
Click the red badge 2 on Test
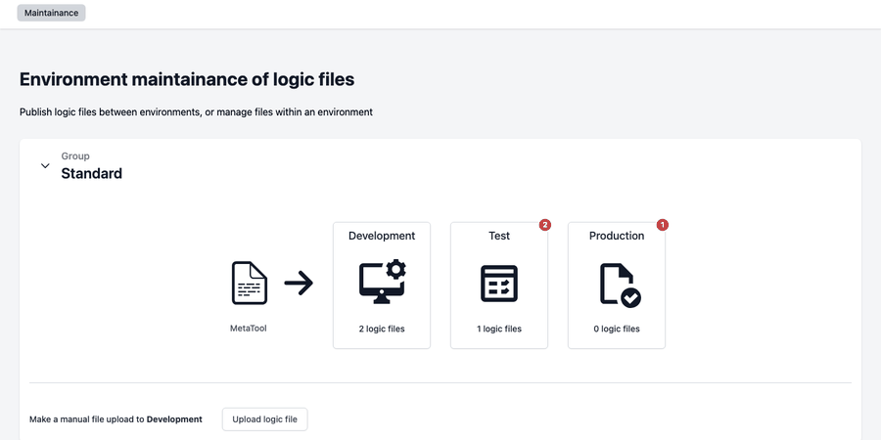544,225
